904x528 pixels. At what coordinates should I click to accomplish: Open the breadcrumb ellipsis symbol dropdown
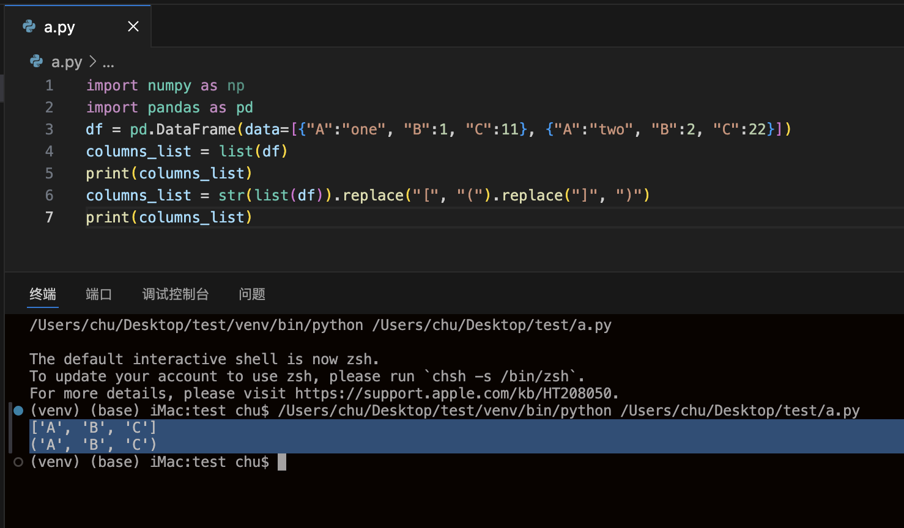click(x=108, y=63)
